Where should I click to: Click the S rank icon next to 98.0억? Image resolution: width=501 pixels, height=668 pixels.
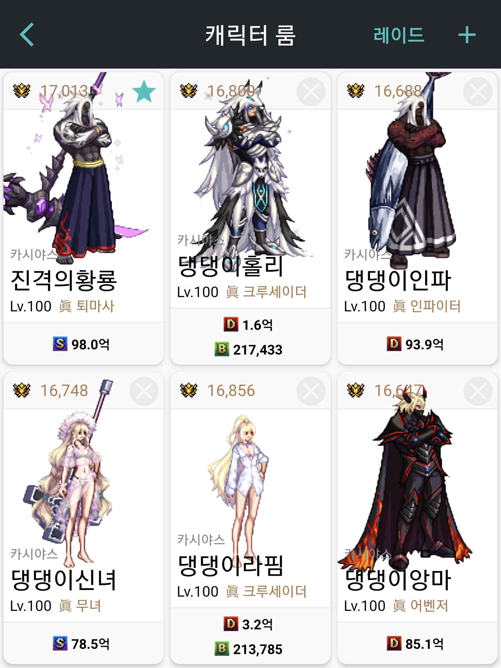(x=60, y=344)
